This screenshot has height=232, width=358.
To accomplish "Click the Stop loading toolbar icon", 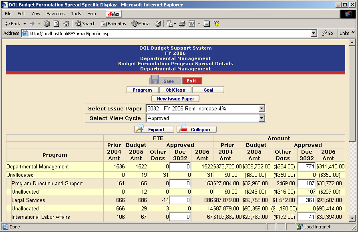I will tap(47, 24).
